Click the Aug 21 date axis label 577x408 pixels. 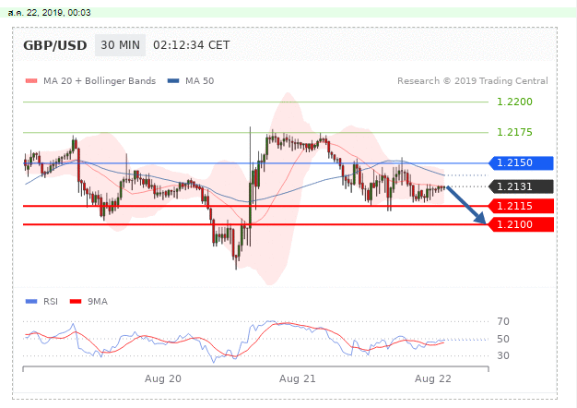[298, 378]
